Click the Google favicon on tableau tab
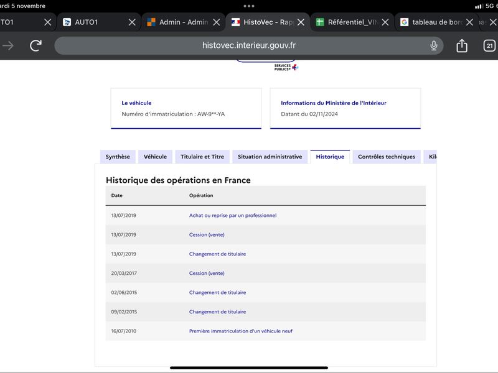 [x=404, y=22]
